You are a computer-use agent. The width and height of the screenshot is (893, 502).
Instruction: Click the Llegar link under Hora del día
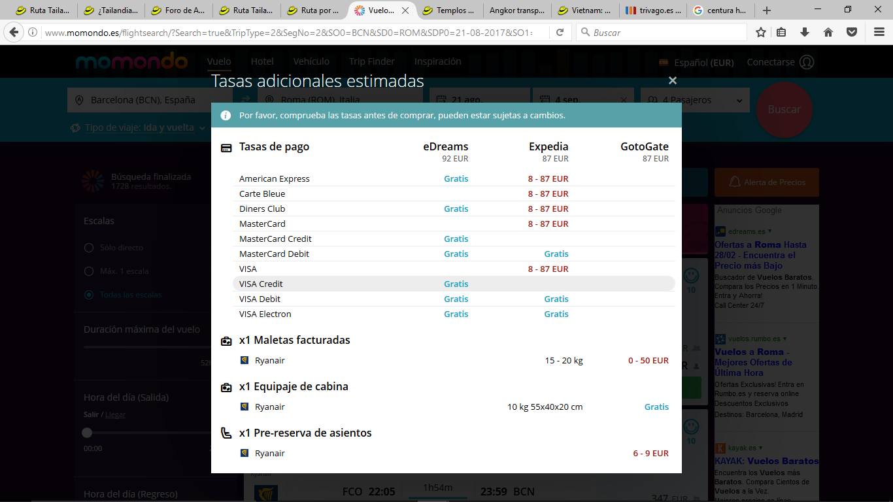pyautogui.click(x=115, y=414)
